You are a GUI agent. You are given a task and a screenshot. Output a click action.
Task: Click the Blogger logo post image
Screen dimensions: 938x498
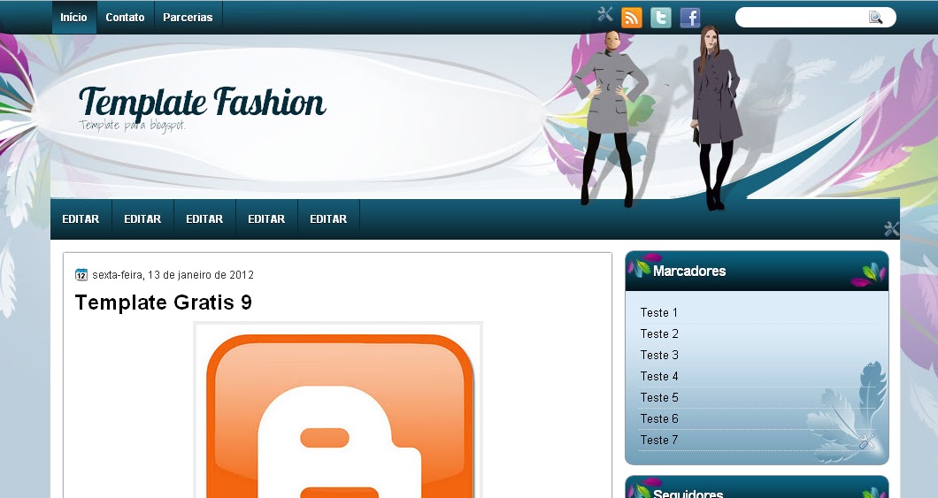pyautogui.click(x=338, y=410)
